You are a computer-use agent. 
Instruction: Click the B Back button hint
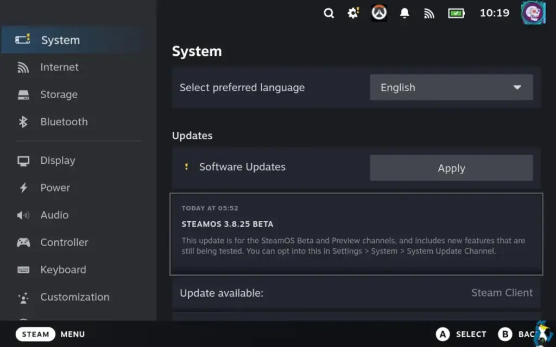[x=517, y=334]
